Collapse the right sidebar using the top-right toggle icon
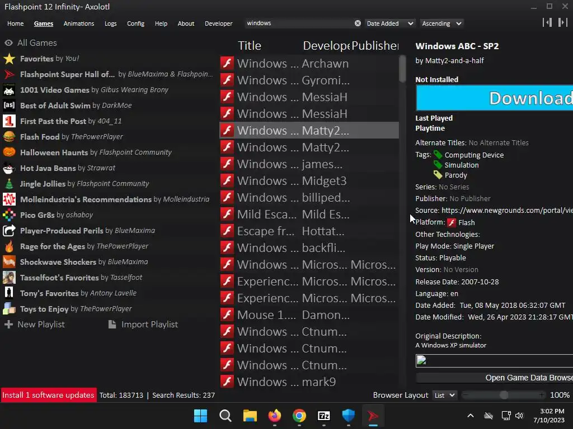573x429 pixels. pos(562,22)
